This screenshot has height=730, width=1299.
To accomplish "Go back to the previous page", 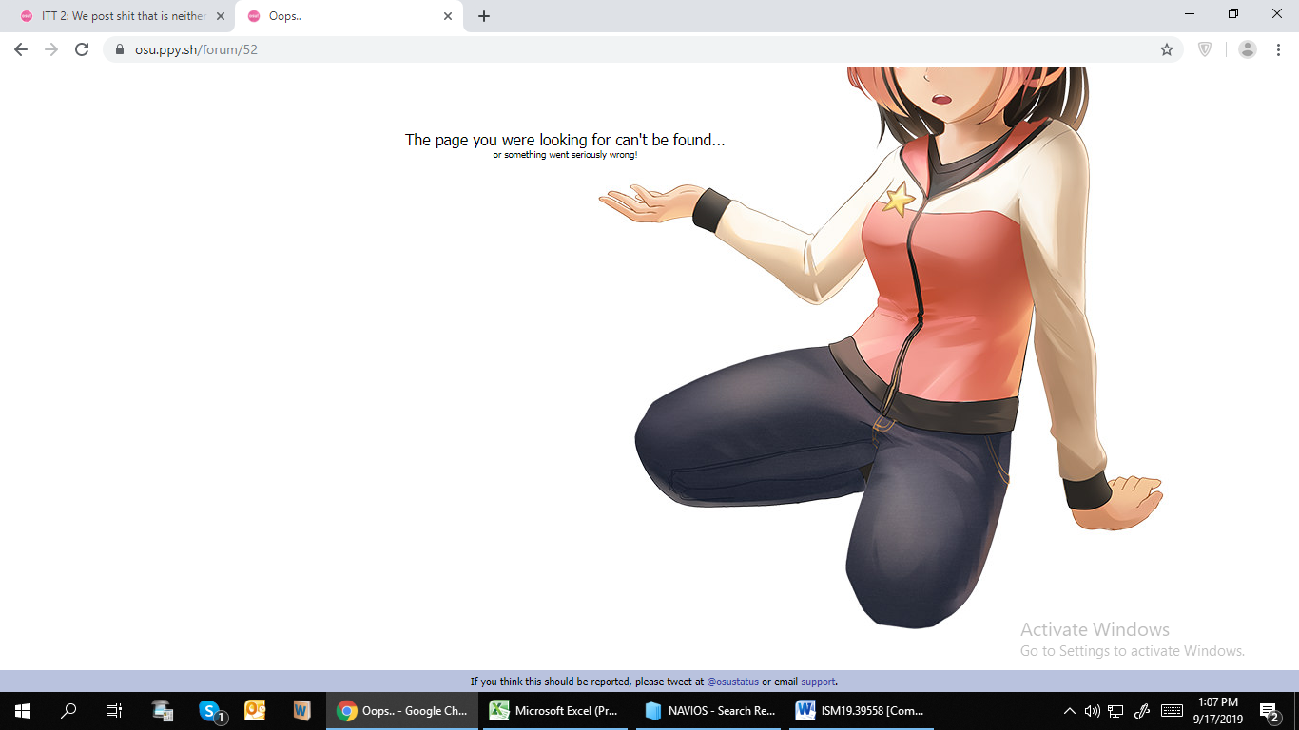I will [x=21, y=49].
